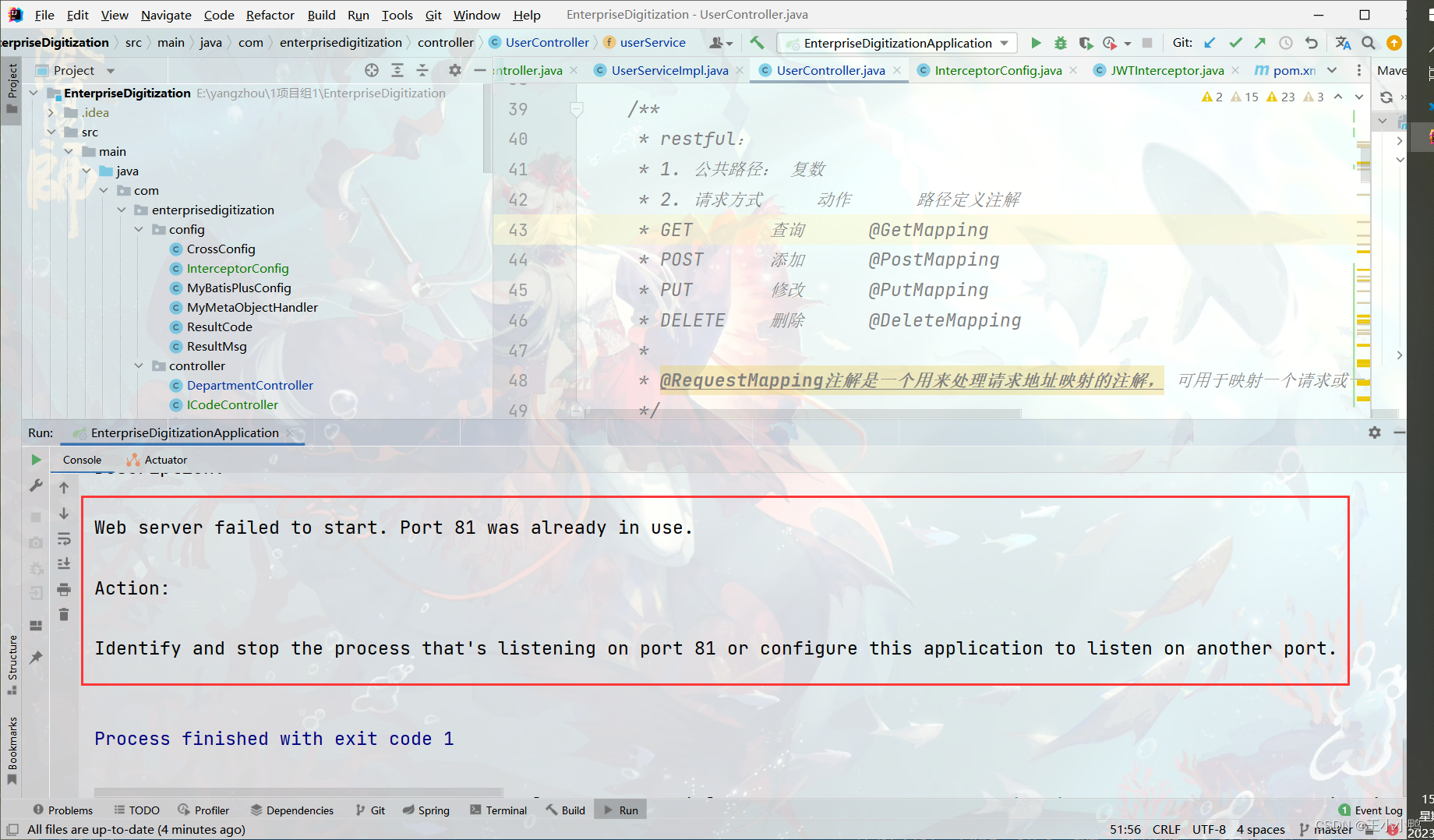This screenshot has width=1434, height=840.
Task: Click the userService breadcrumb
Action: click(x=653, y=42)
